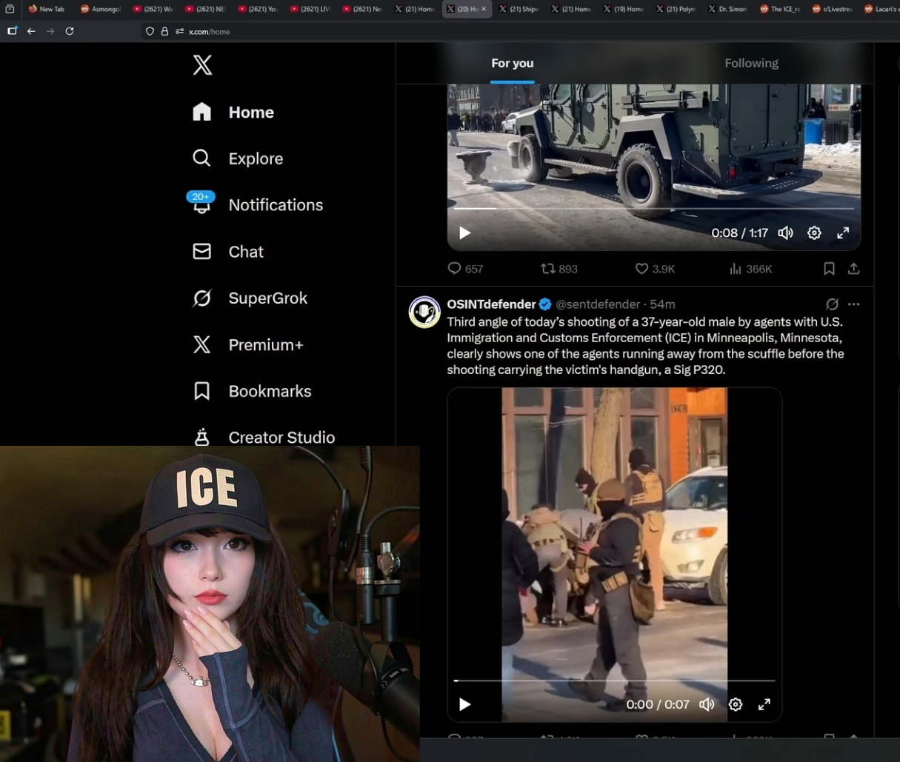The height and width of the screenshot is (762, 900).
Task: Switch to the The ICE_ra browser tab
Action: tap(781, 9)
